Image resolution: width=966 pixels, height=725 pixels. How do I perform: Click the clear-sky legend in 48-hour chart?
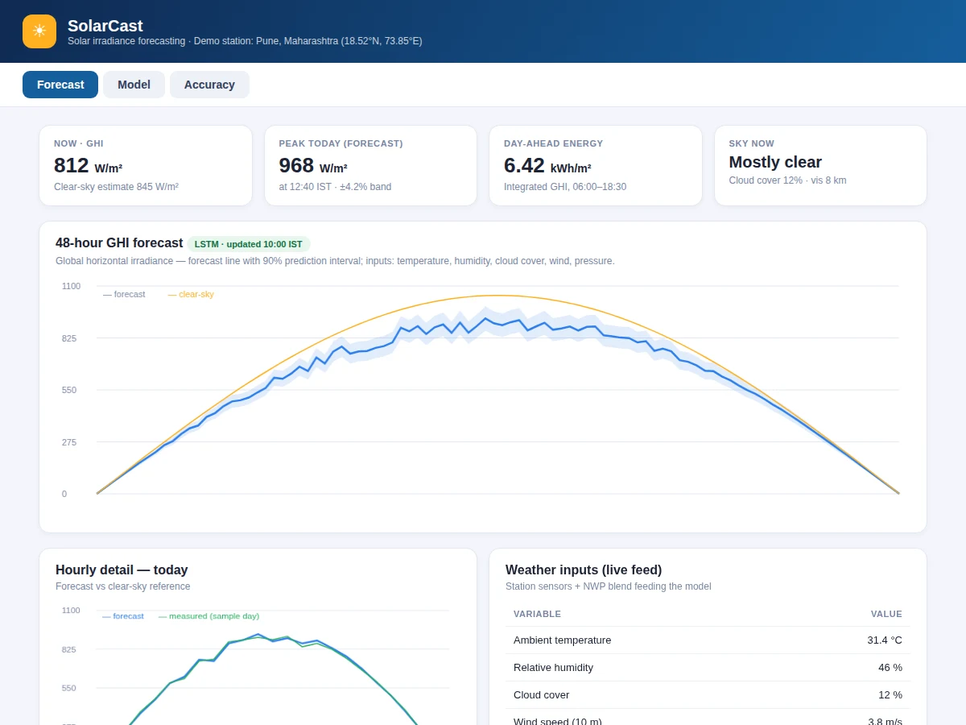191,295
